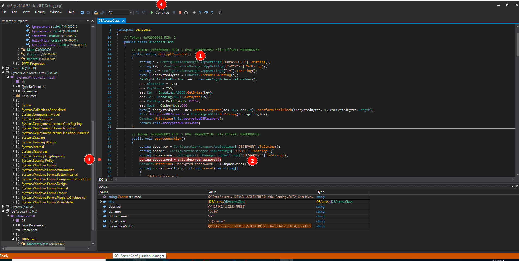Open the Edit menu
The height and width of the screenshot is (261, 519).
coord(15,12)
